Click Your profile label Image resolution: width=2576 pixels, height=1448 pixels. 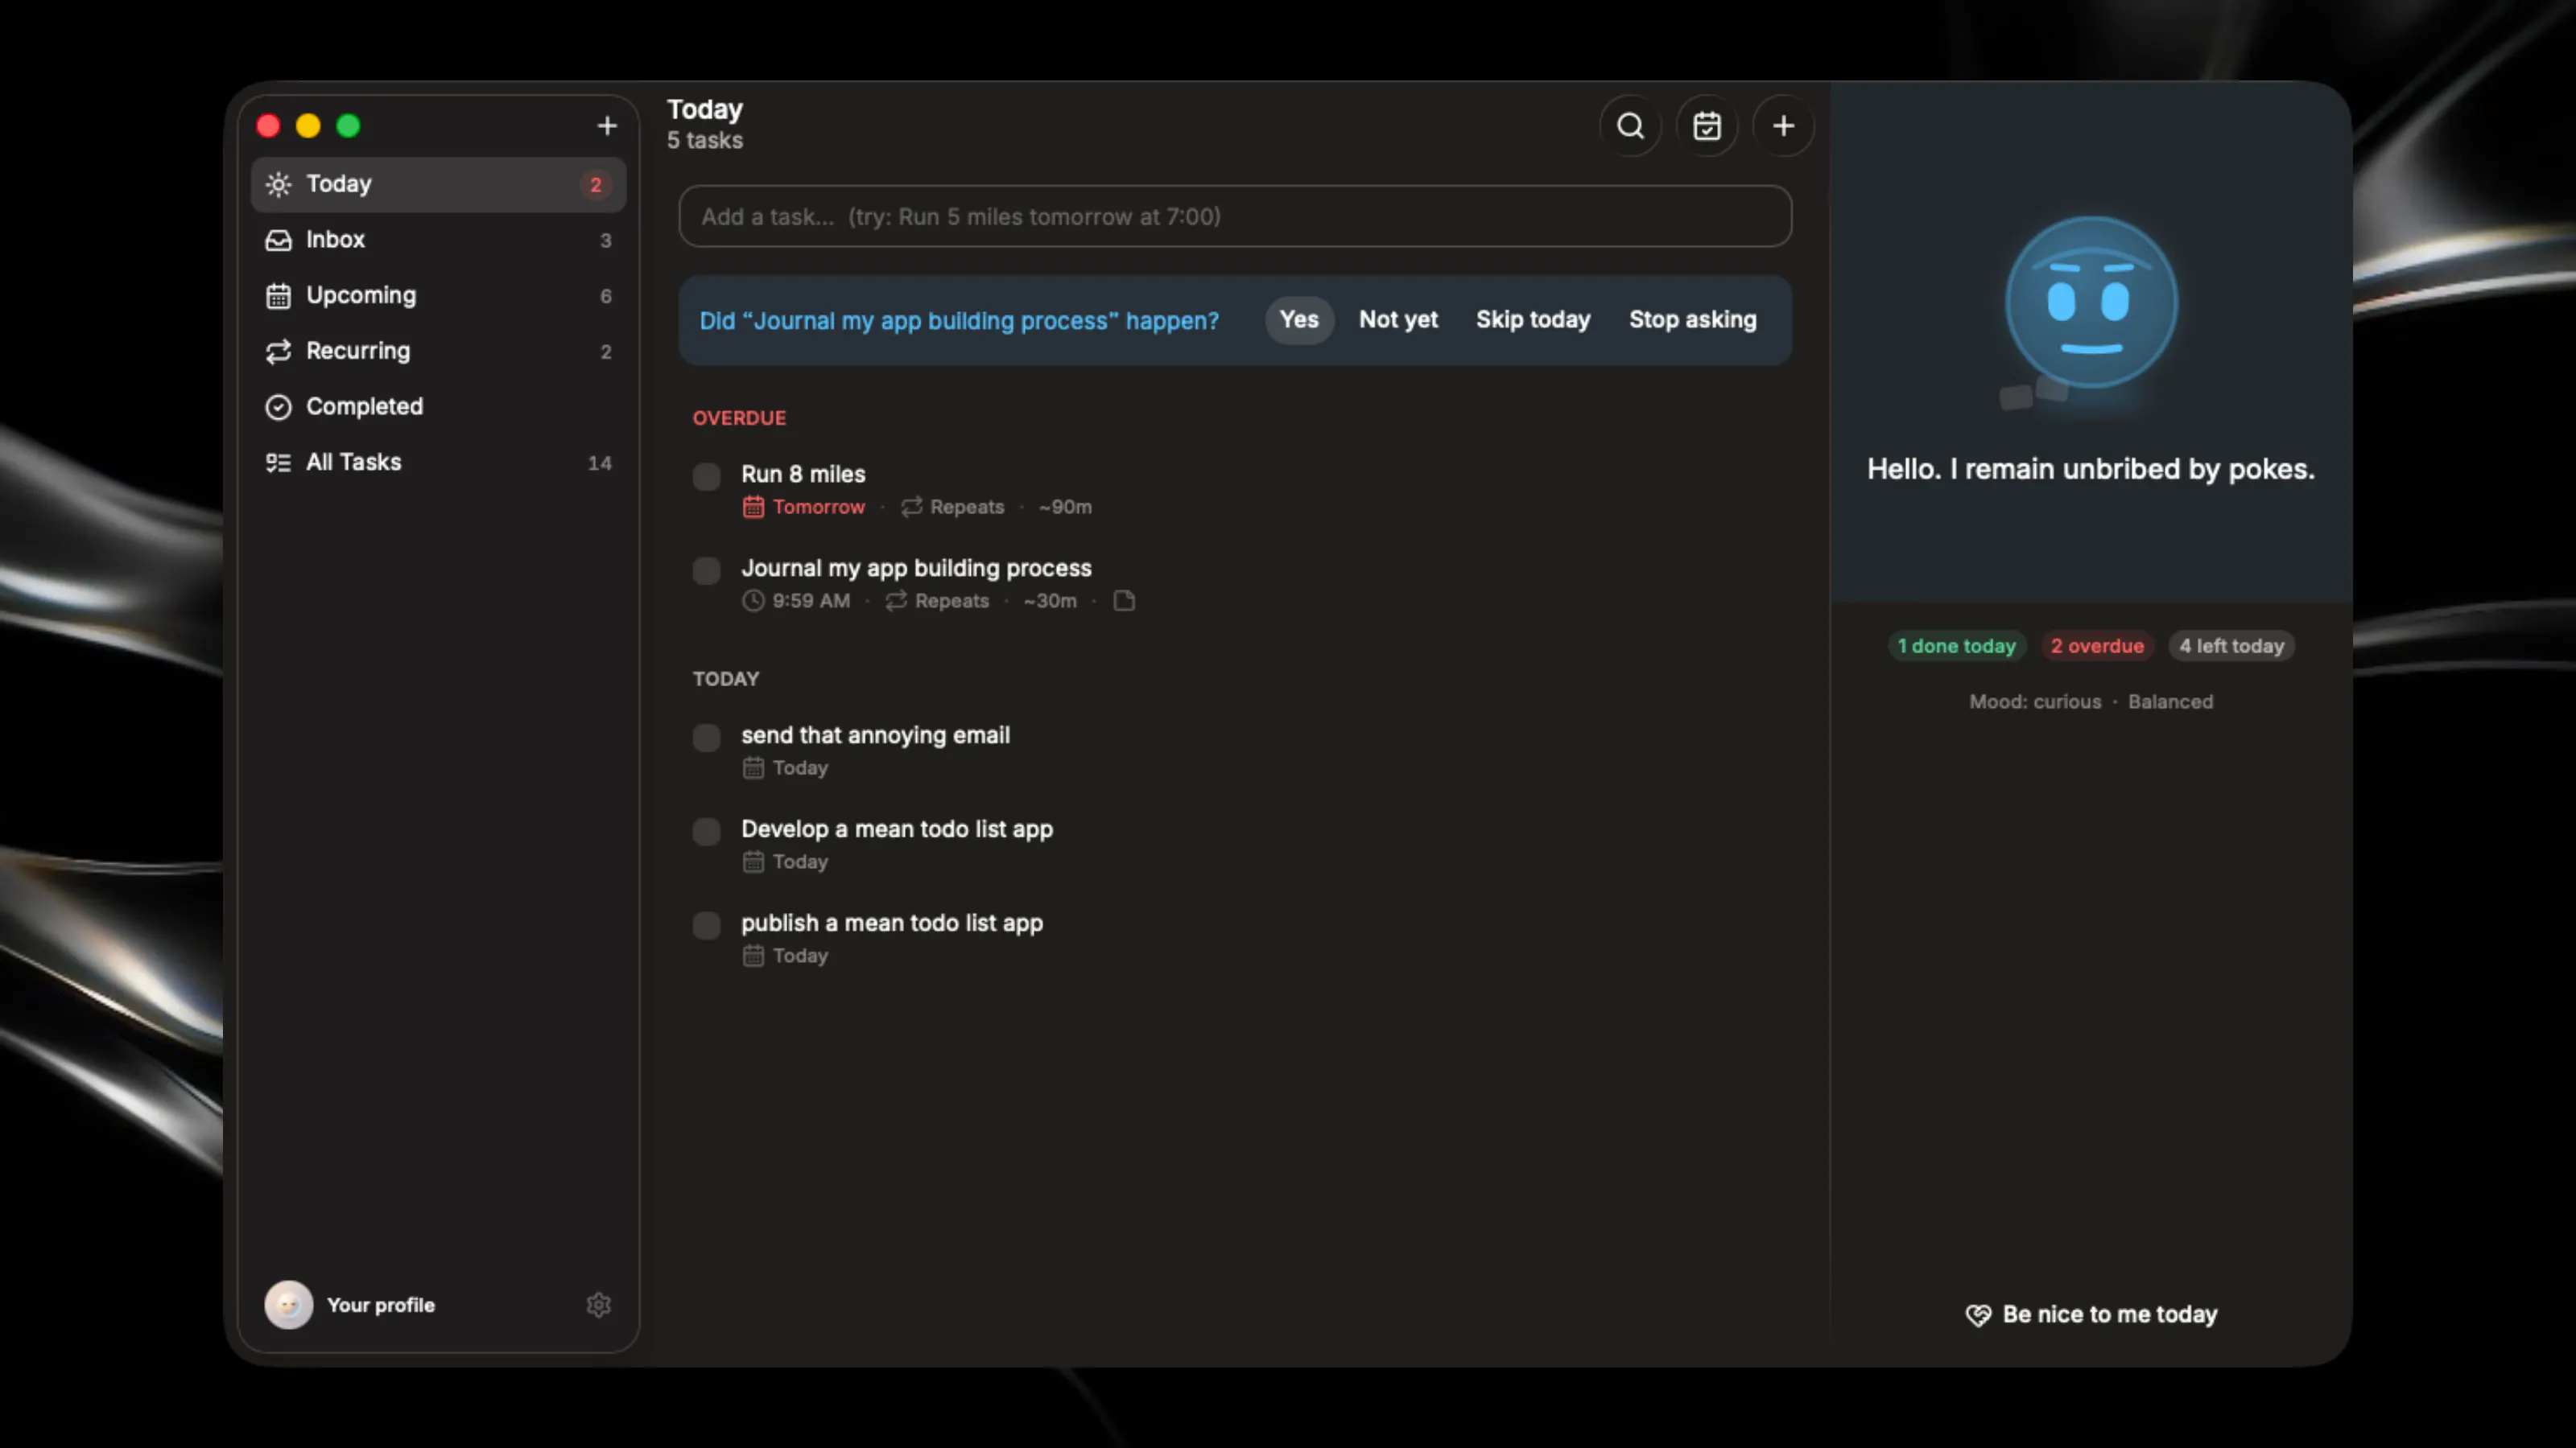tap(381, 1305)
